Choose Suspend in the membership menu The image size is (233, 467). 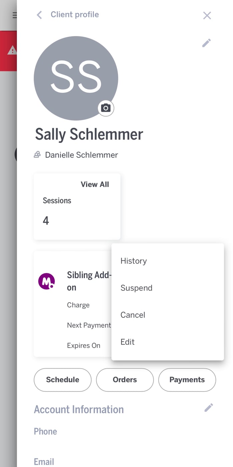[136, 288]
